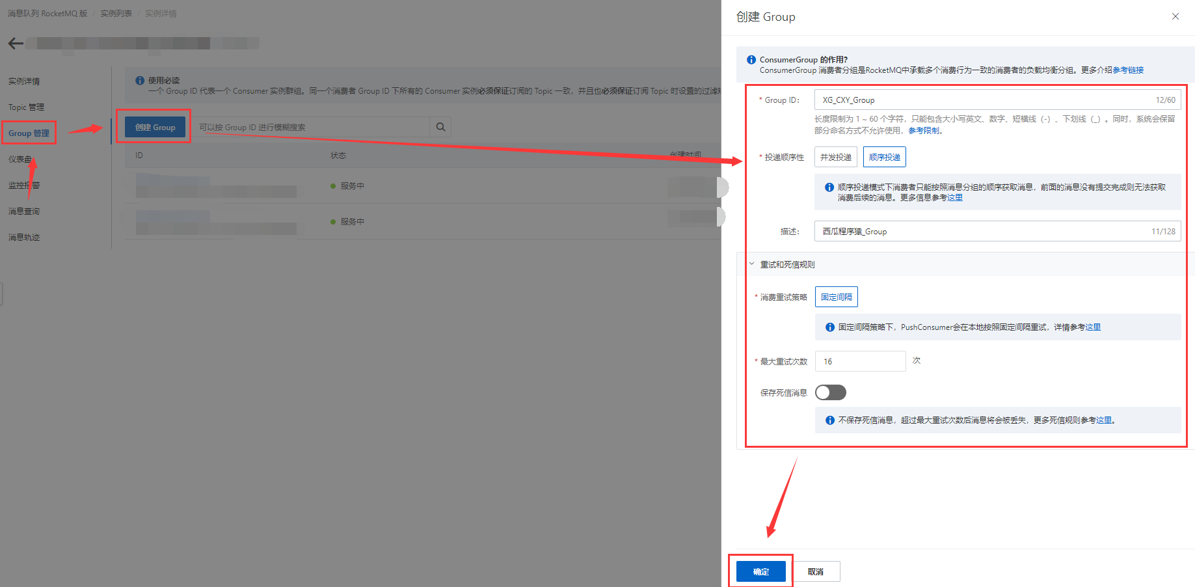Open the 消息查询 sidebar page
The width and height of the screenshot is (1195, 587).
(x=23, y=211)
